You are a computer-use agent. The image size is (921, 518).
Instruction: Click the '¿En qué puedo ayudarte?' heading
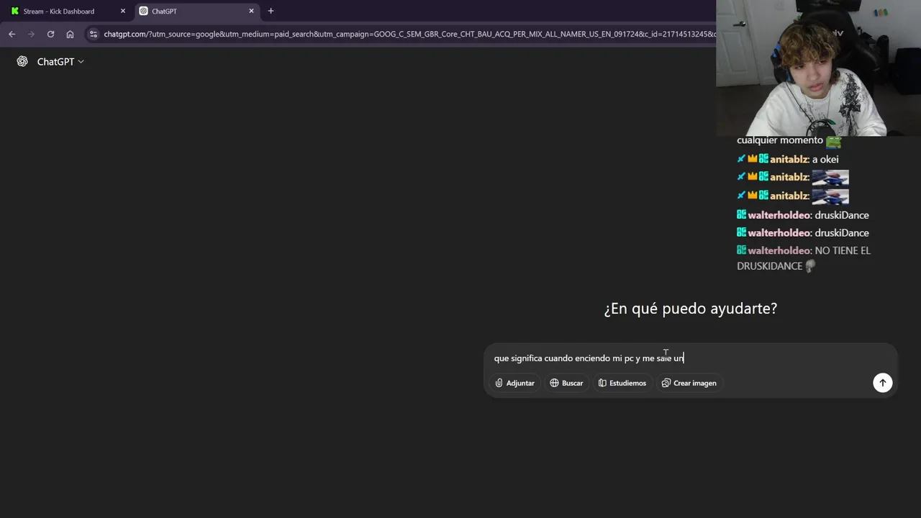(691, 309)
